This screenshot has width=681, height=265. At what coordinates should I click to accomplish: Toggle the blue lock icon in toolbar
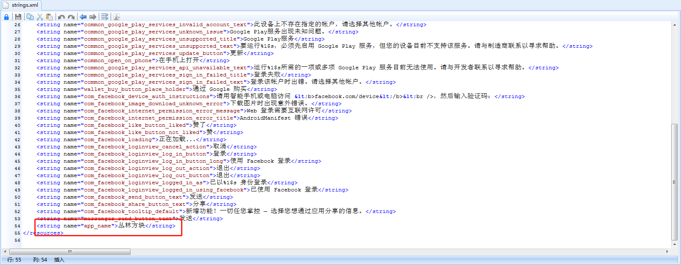click(x=6, y=17)
